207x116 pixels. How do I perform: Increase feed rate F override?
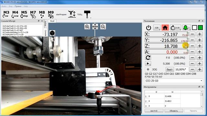(x=200, y=58)
